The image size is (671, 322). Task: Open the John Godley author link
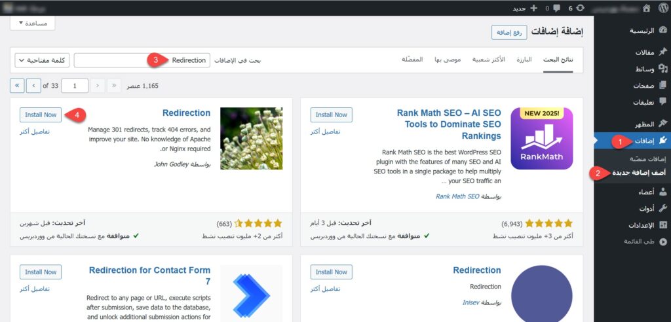tap(172, 164)
